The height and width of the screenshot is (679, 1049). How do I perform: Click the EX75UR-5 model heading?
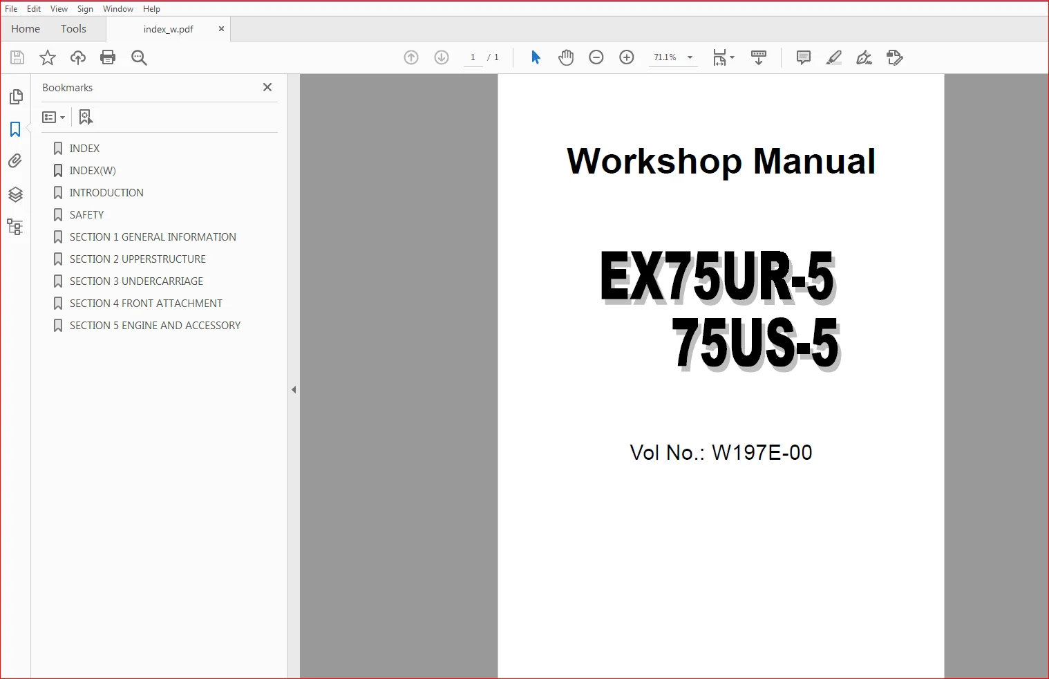point(719,277)
